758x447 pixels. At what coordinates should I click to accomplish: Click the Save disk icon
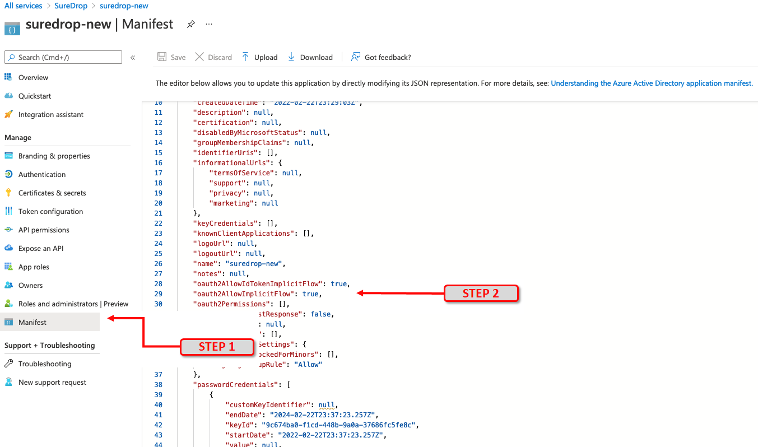coord(162,57)
